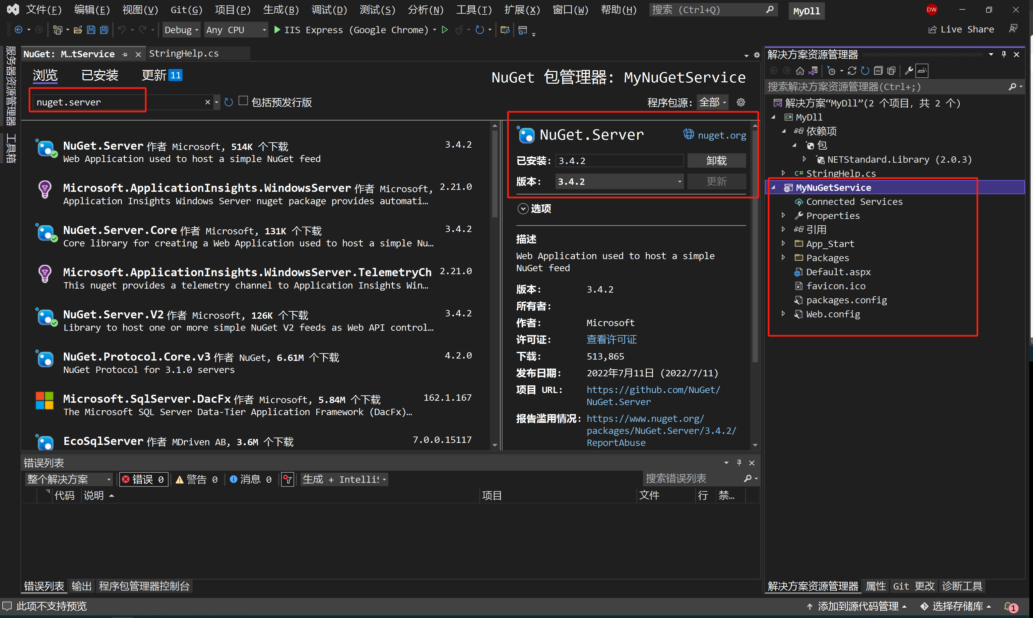Switch to Git 更改 panel tab

coord(913,586)
